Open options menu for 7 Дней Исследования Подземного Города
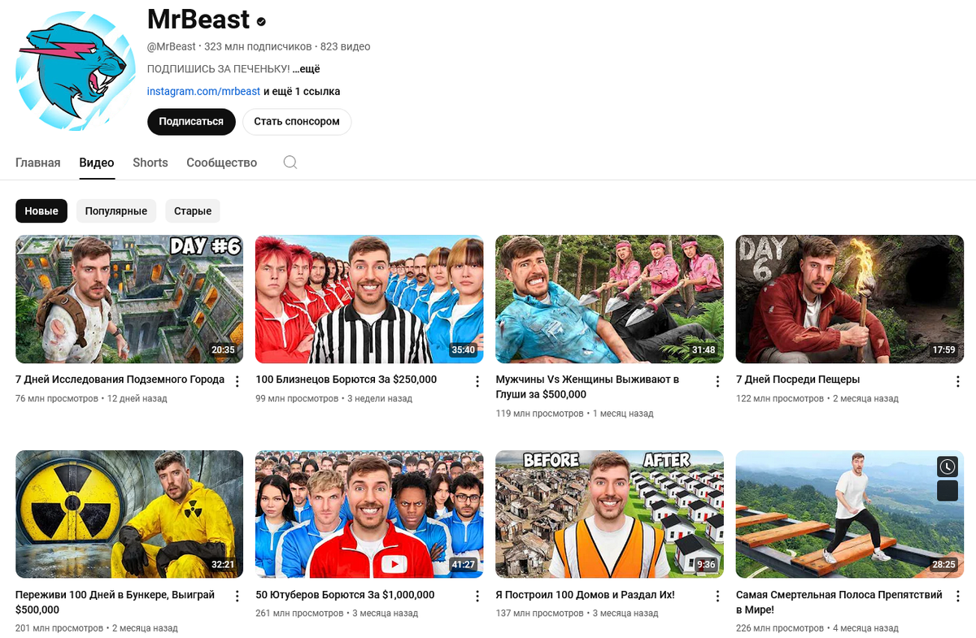The width and height of the screenshot is (976, 638). (237, 381)
